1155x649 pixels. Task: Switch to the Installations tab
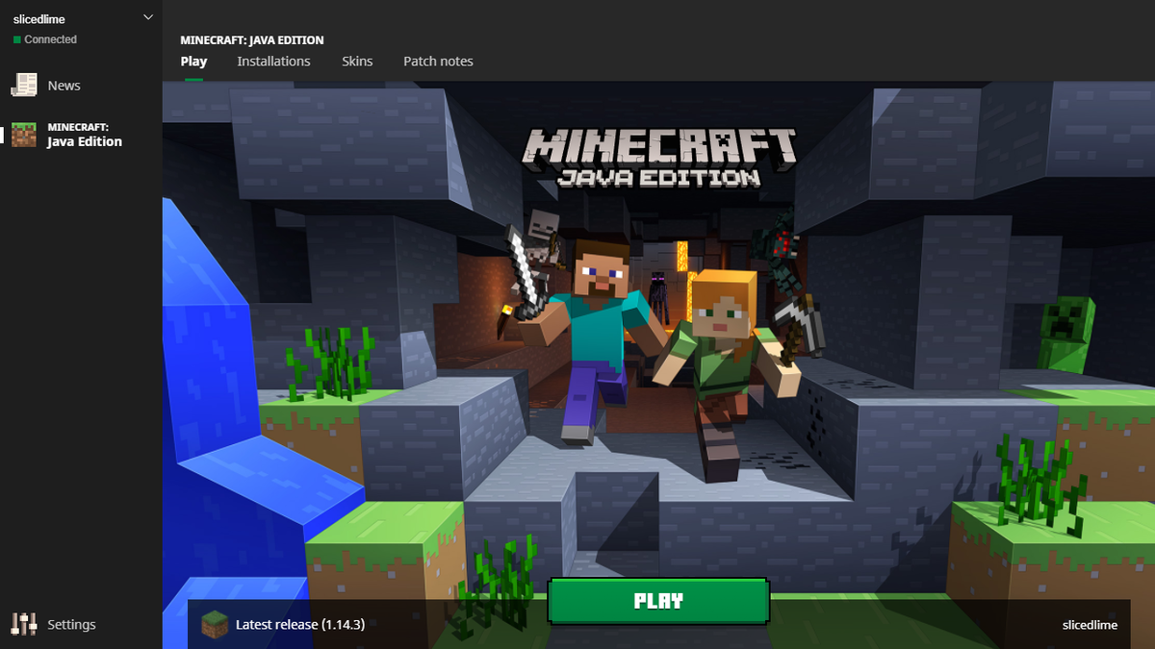(273, 61)
